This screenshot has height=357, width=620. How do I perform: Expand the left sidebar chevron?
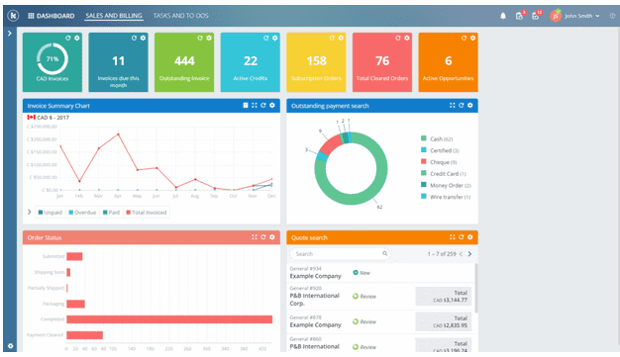10,34
